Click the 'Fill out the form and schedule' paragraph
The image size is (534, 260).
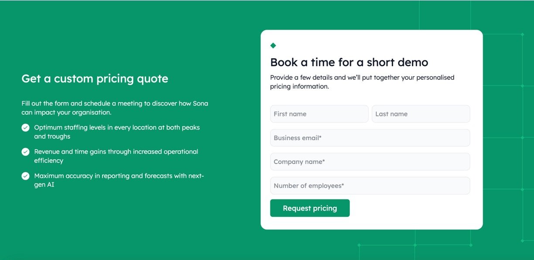coord(115,108)
